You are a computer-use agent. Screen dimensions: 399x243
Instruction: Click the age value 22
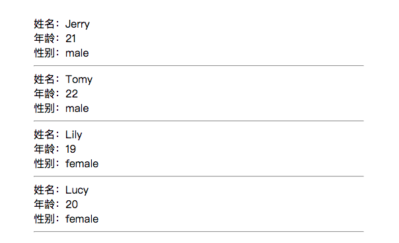pos(71,94)
